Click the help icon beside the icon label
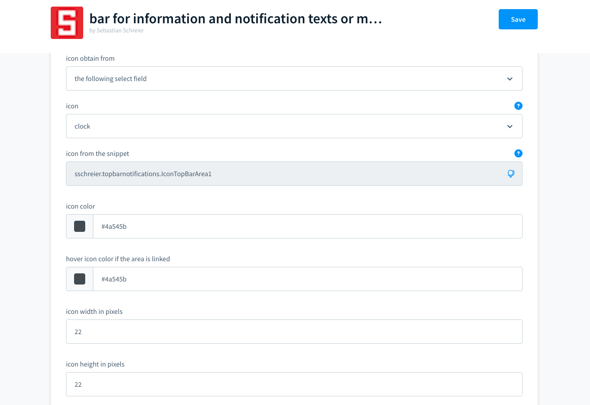590x405 pixels. [518, 106]
